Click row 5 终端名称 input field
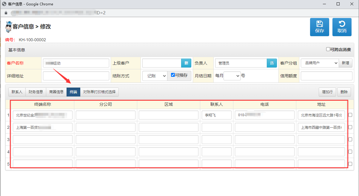The image size is (359, 196). click(x=43, y=164)
